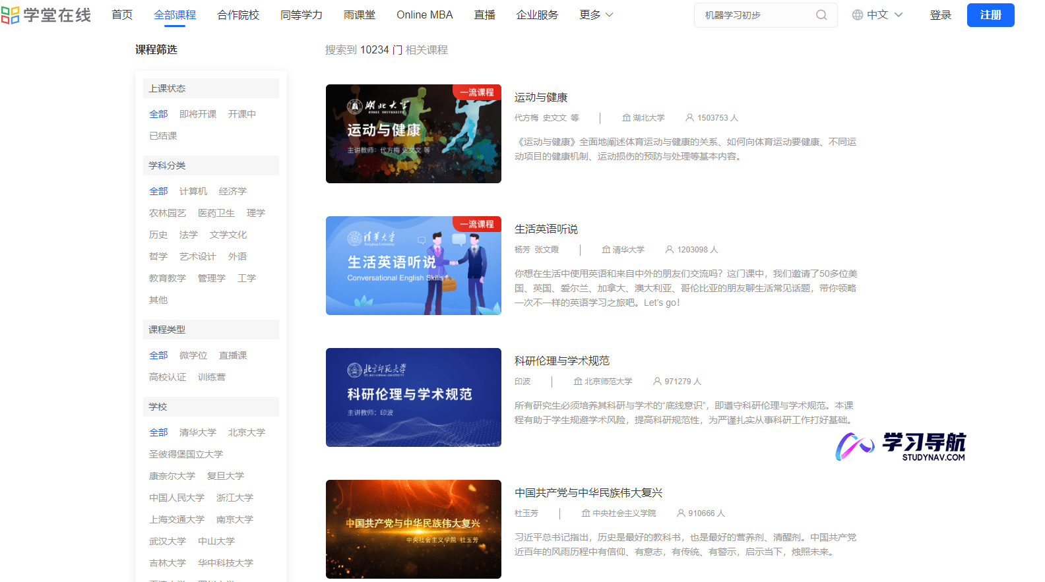Filter course status by 即将开课
The width and height of the screenshot is (1045, 582).
pyautogui.click(x=198, y=114)
